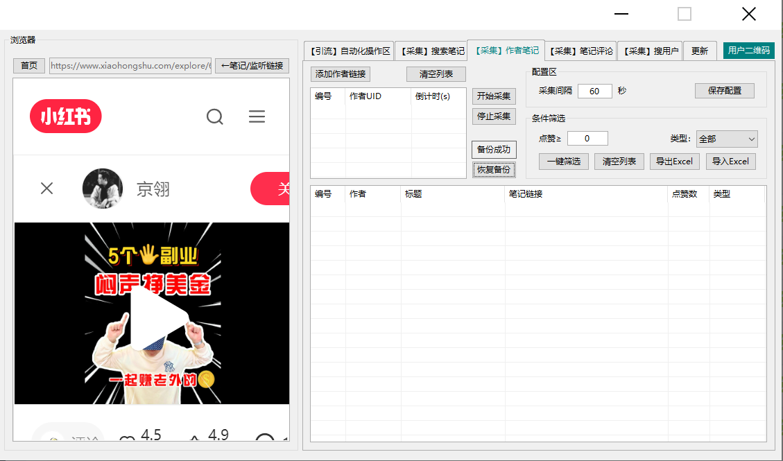Screen dimensions: 783x461
Task: Click the search magnifier icon in Xiaohongshu
Action: (x=215, y=116)
